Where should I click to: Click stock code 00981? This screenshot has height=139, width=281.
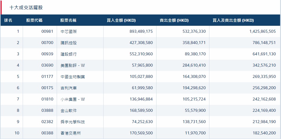click(47, 32)
